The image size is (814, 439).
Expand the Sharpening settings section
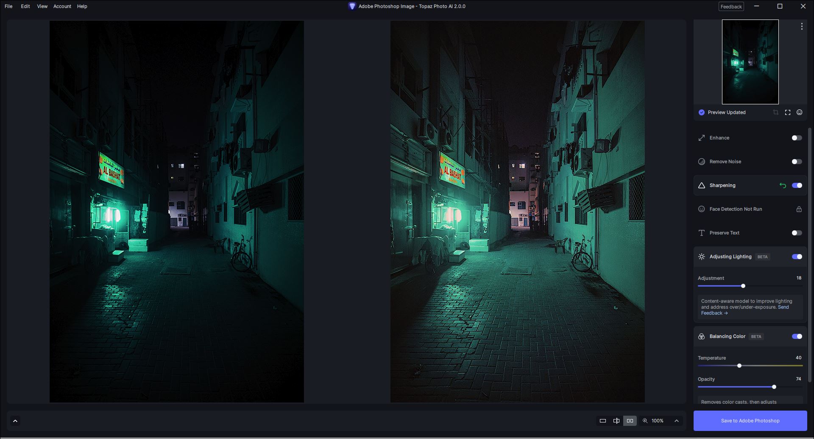[x=722, y=185]
